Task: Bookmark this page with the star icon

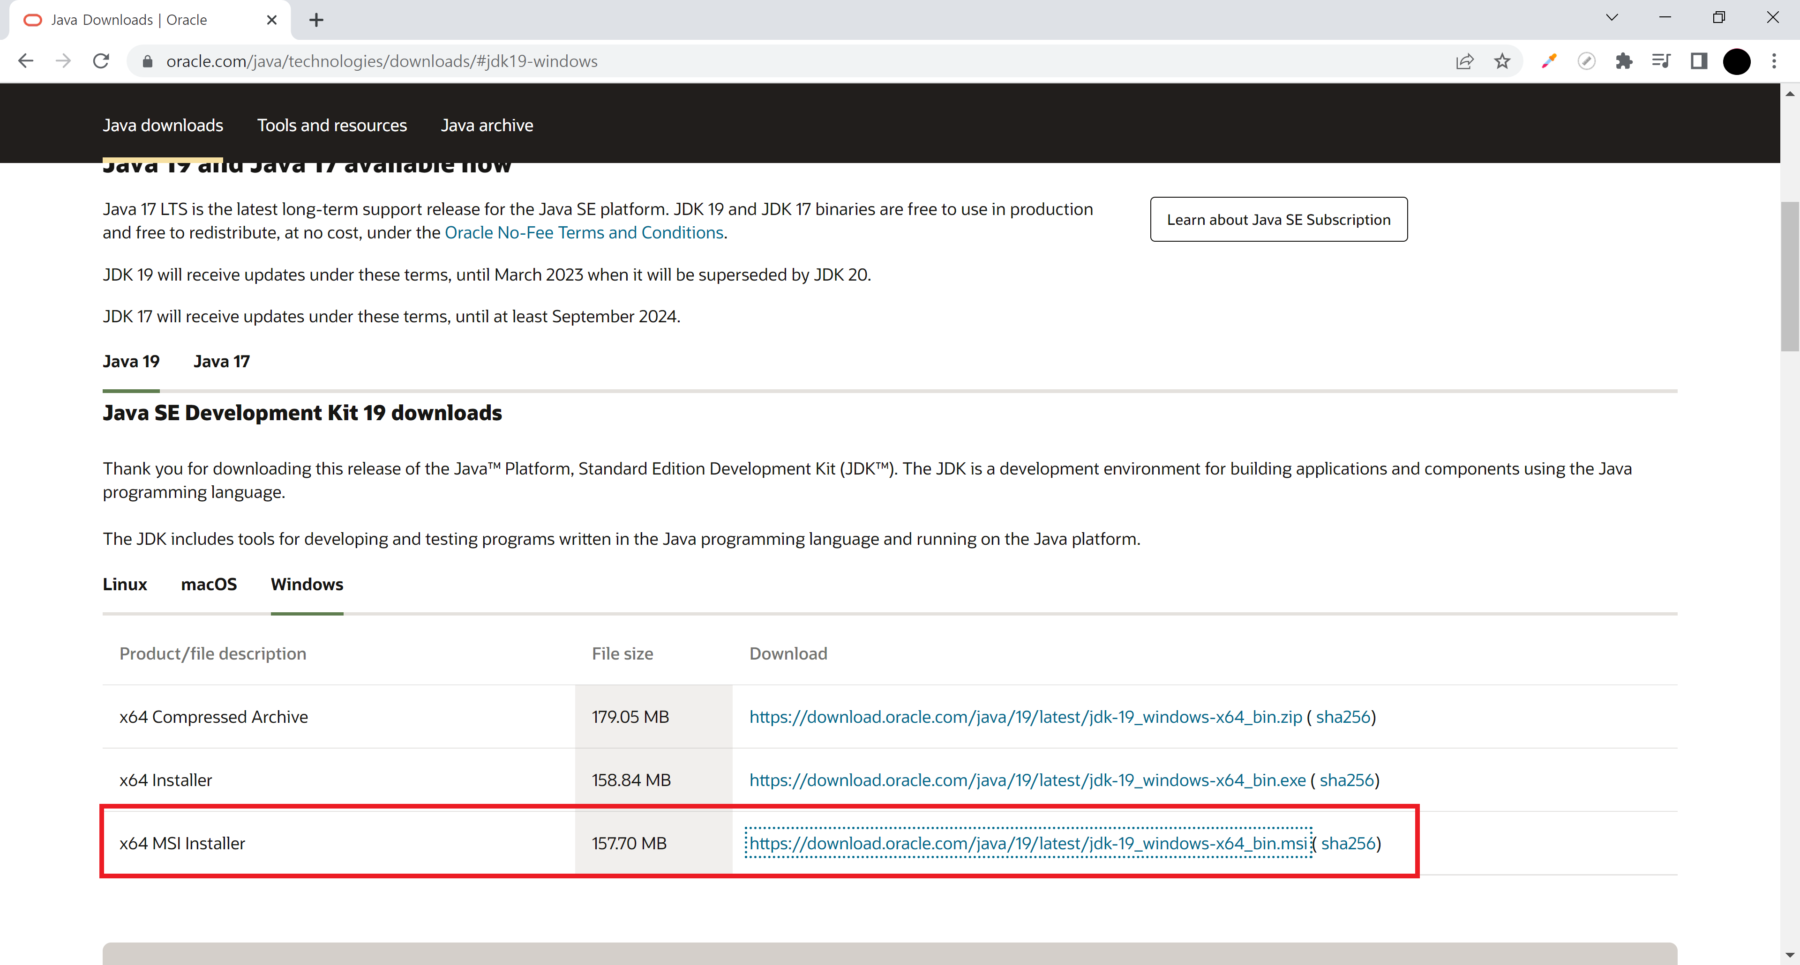Action: [1501, 61]
